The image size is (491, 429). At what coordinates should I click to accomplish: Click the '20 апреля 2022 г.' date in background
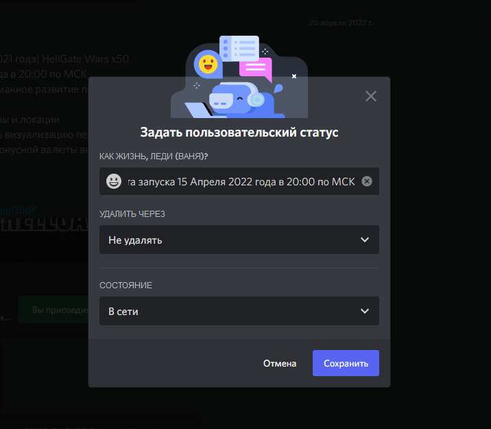click(341, 23)
